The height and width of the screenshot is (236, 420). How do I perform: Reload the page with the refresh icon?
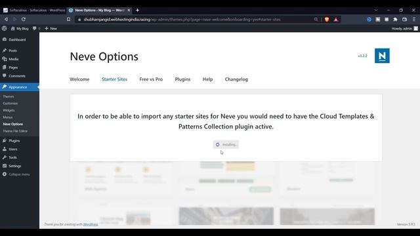24,19
